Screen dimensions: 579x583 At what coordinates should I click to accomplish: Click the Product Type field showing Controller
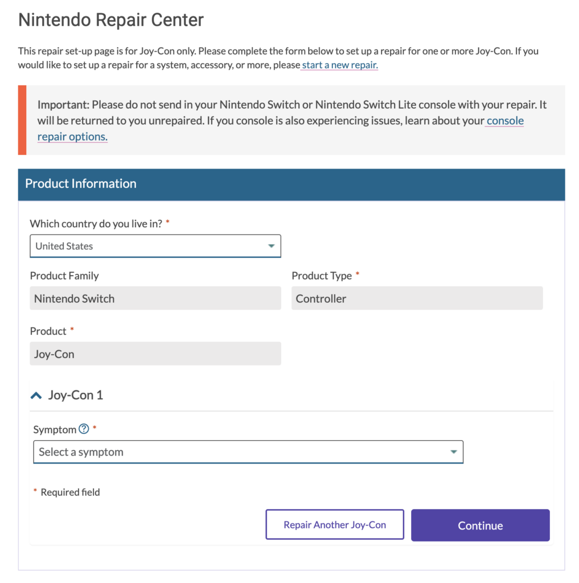(x=417, y=298)
